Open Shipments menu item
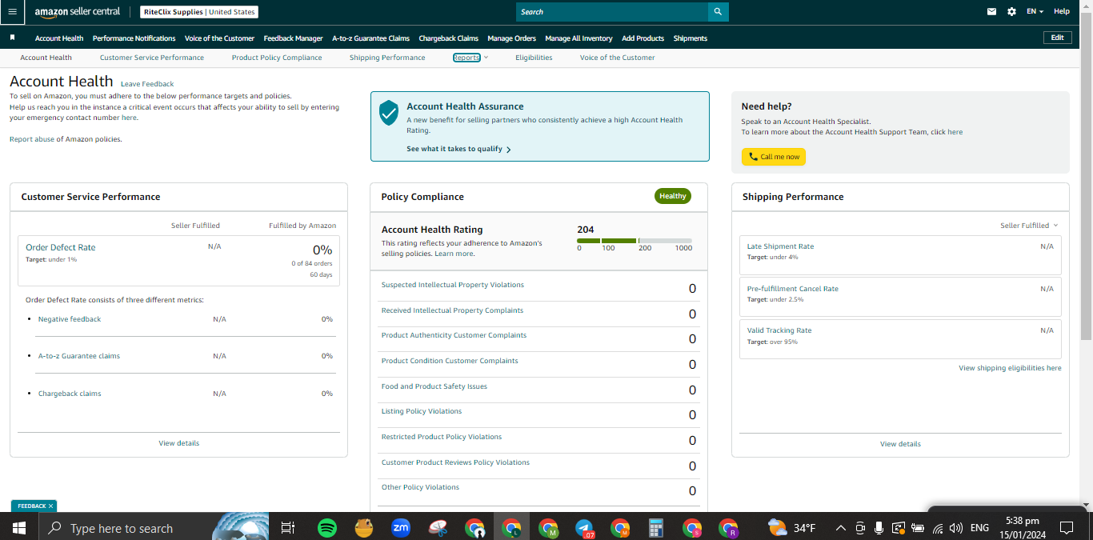 click(691, 38)
